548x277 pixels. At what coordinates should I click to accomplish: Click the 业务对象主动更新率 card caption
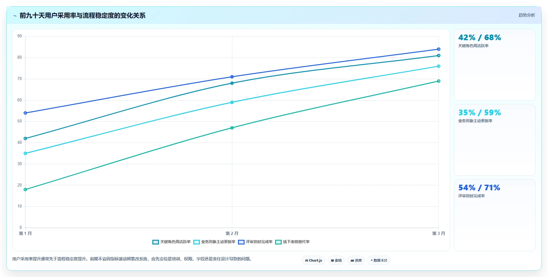(475, 121)
